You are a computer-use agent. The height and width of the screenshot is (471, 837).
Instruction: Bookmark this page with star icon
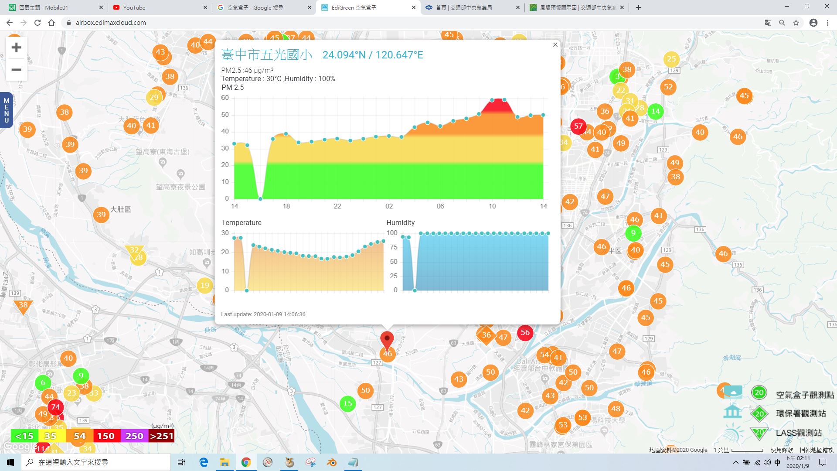pos(796,23)
